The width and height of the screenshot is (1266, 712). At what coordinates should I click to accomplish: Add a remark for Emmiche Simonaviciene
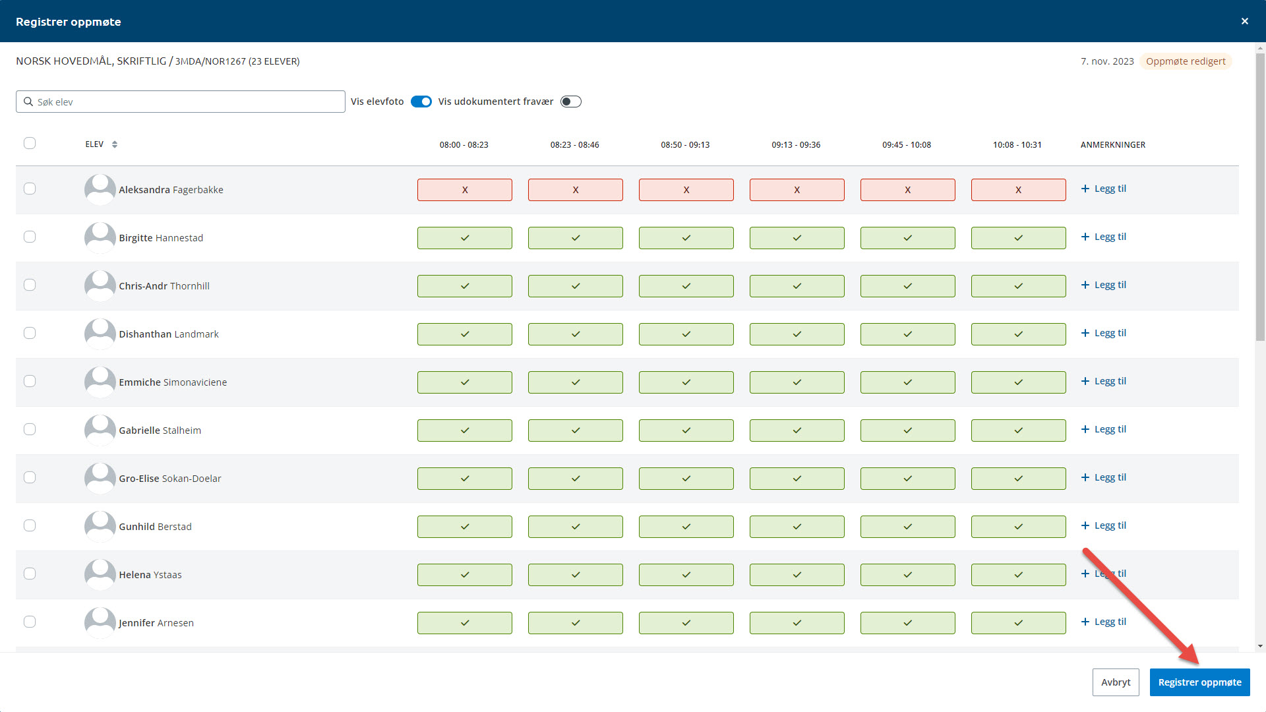[1104, 381]
